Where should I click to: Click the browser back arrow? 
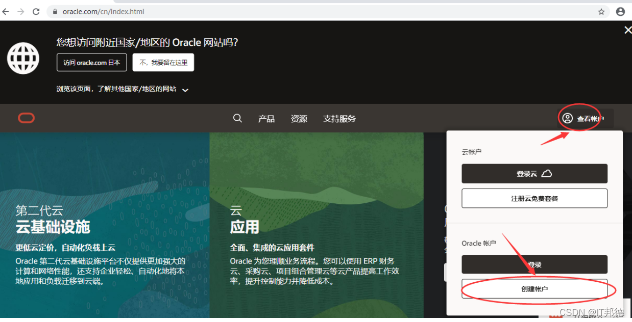pos(6,11)
